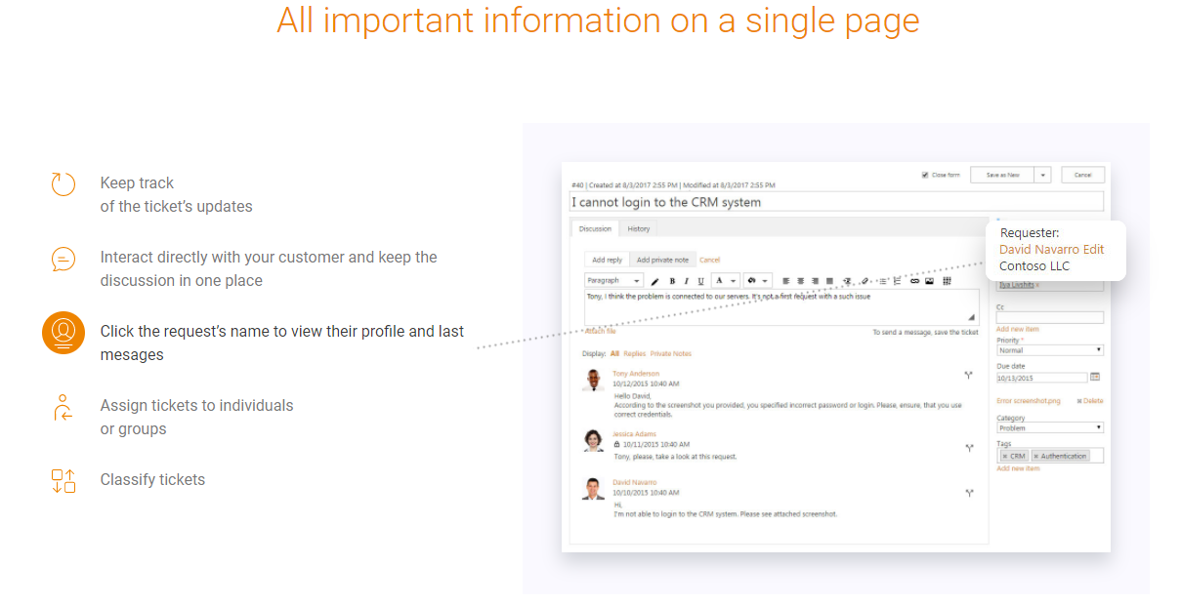
Task: Click Add new item under Tags
Action: click(x=1018, y=468)
